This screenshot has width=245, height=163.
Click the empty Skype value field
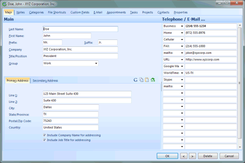tap(211, 80)
